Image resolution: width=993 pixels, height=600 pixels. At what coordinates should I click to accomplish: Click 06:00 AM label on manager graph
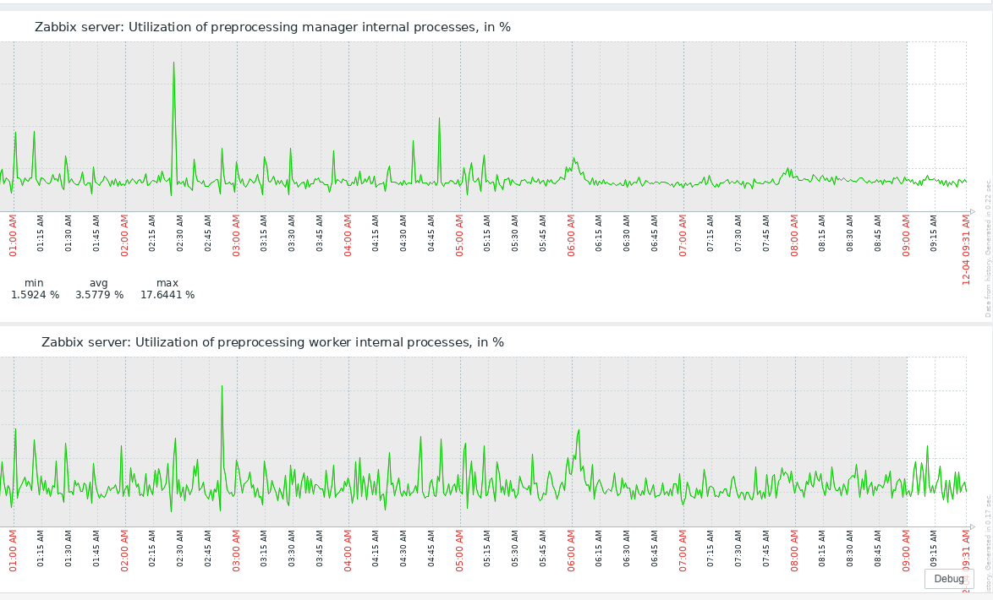(x=571, y=236)
